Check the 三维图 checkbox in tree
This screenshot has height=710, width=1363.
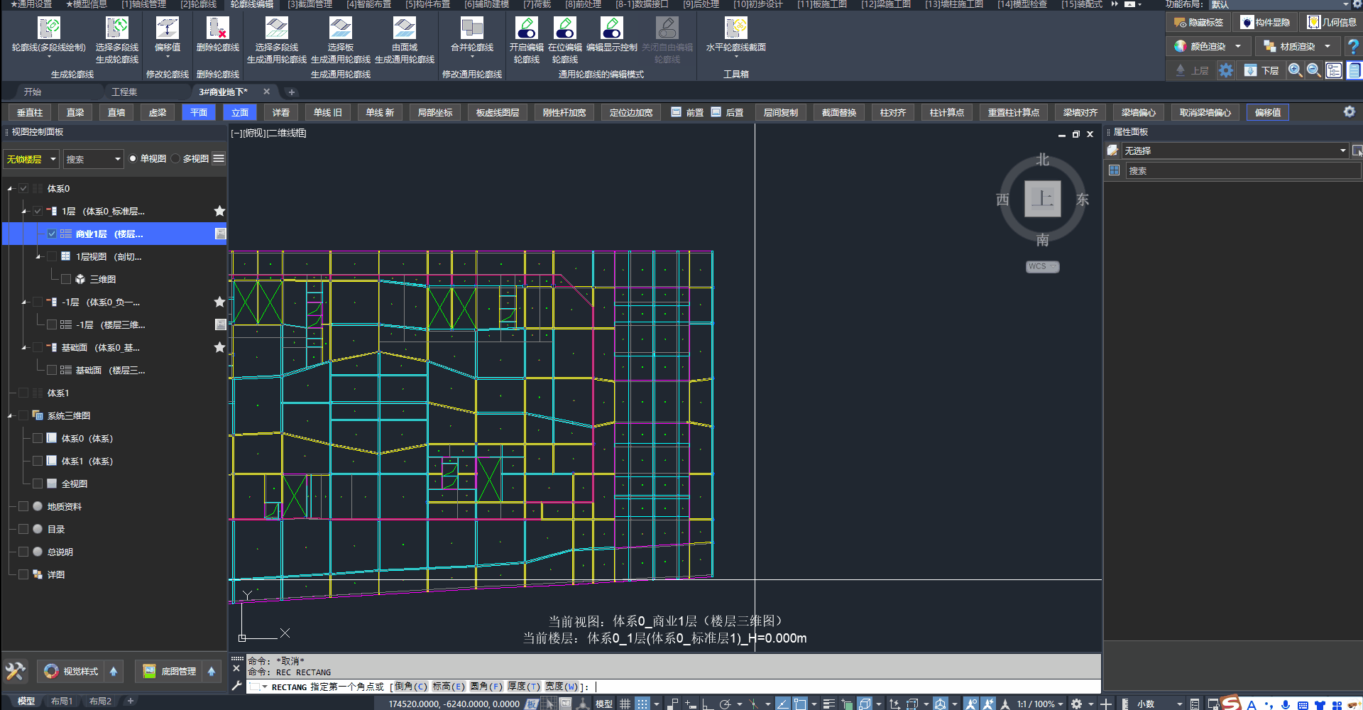click(66, 280)
